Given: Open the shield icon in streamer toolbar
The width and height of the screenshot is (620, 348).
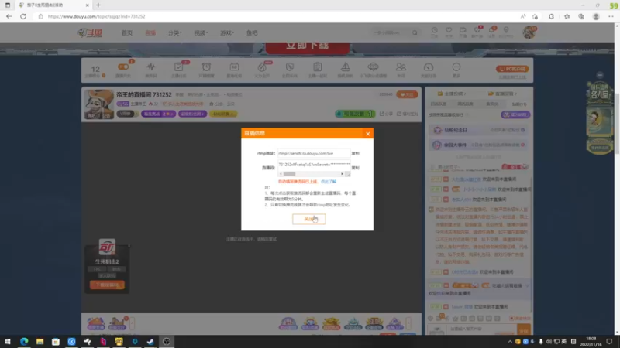Looking at the screenshot, I should 289,67.
